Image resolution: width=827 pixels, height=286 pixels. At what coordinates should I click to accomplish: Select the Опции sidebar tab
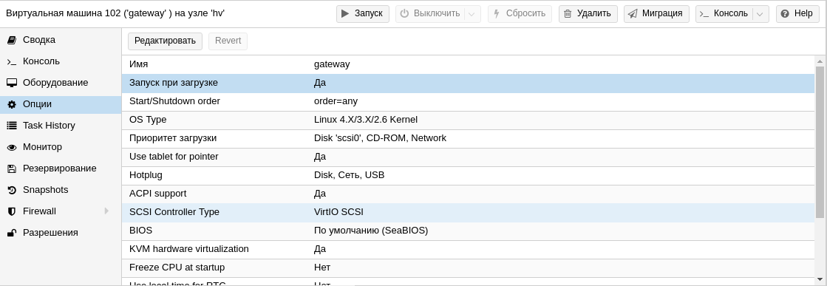click(61, 104)
